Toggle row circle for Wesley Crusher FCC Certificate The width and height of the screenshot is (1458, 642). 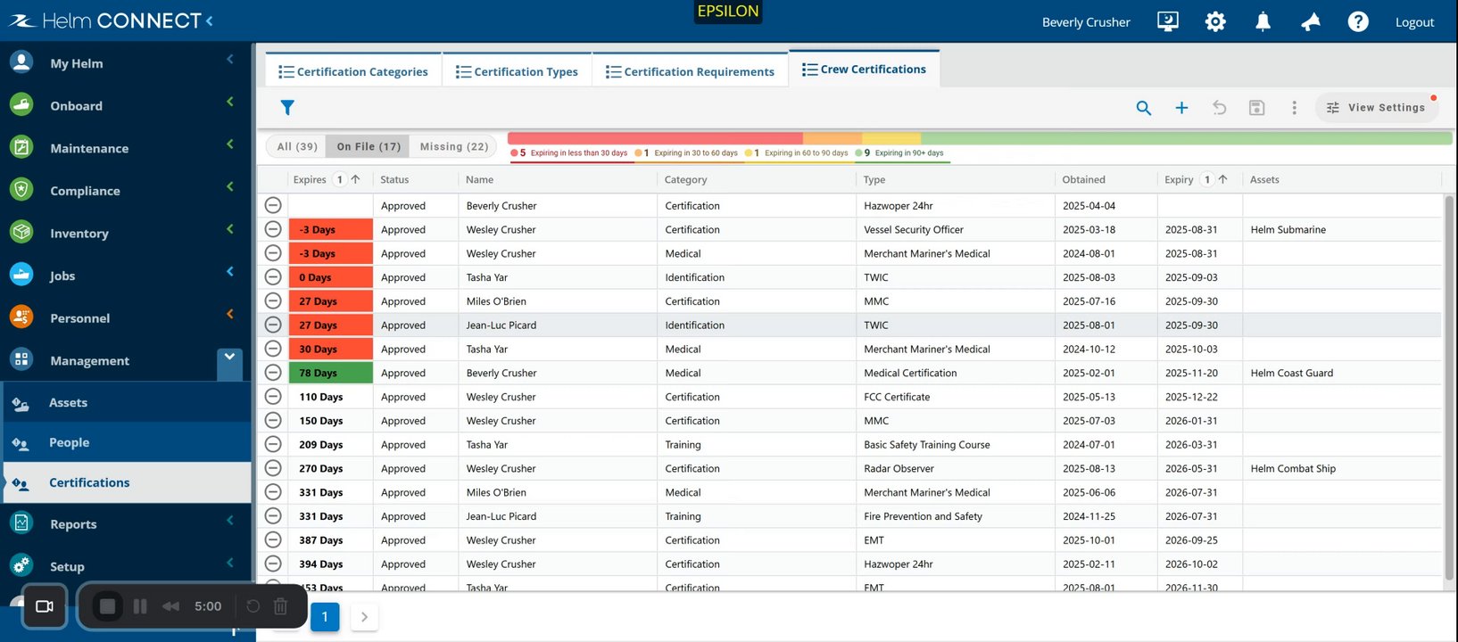(273, 397)
